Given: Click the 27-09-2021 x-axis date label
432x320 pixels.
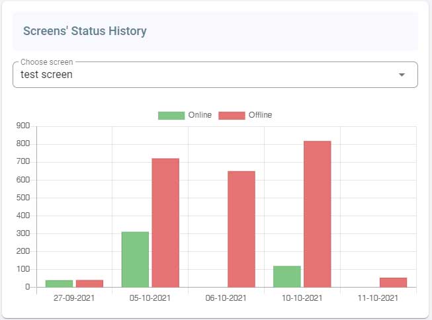Looking at the screenshot, I should click(x=74, y=298).
